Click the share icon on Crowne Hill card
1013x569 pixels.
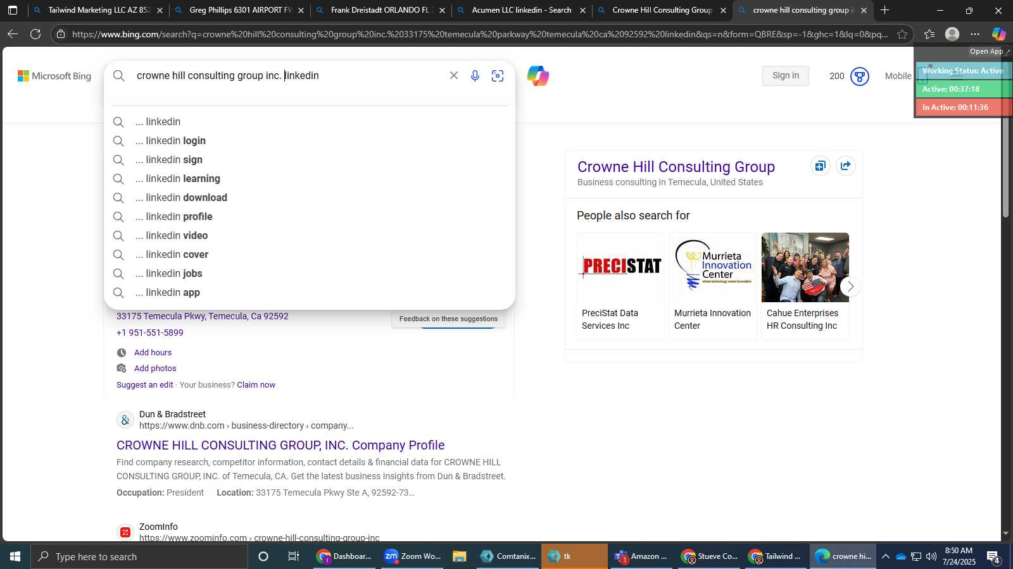point(846,166)
